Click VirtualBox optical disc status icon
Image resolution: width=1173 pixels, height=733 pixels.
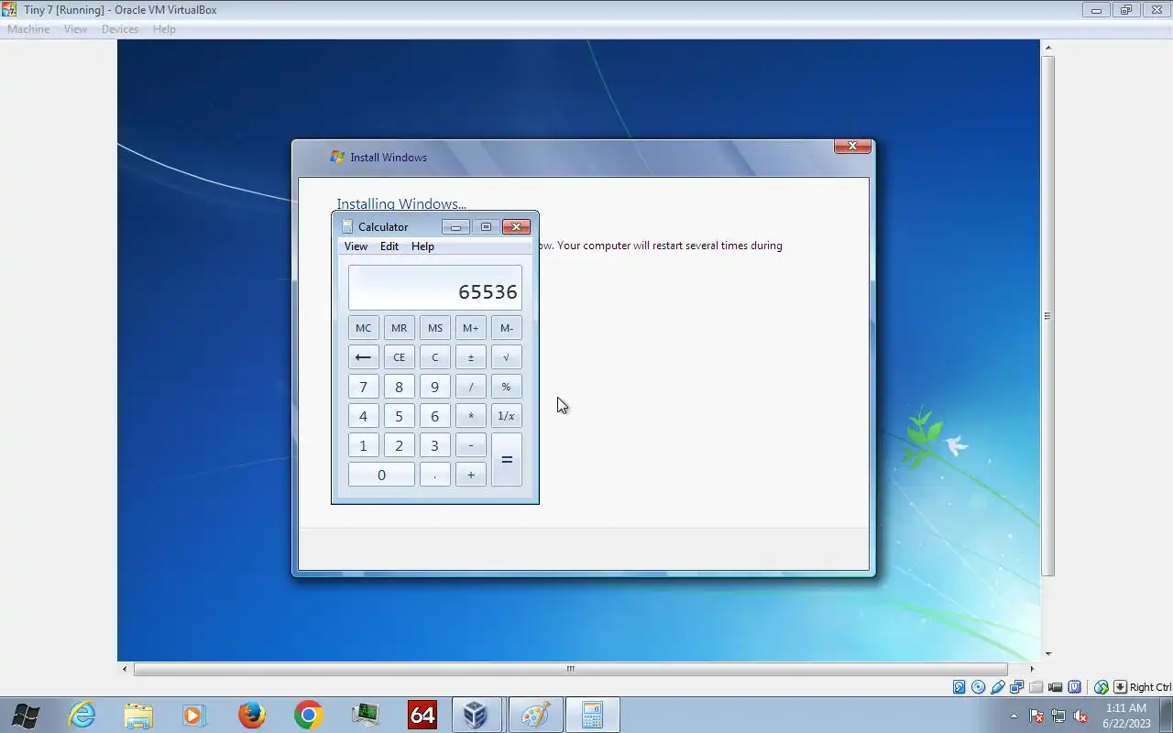pyautogui.click(x=978, y=687)
